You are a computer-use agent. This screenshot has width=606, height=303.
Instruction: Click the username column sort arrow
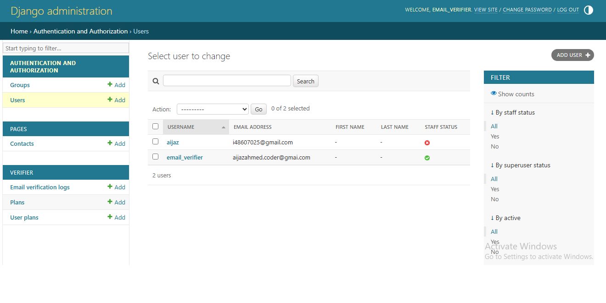[x=224, y=127]
